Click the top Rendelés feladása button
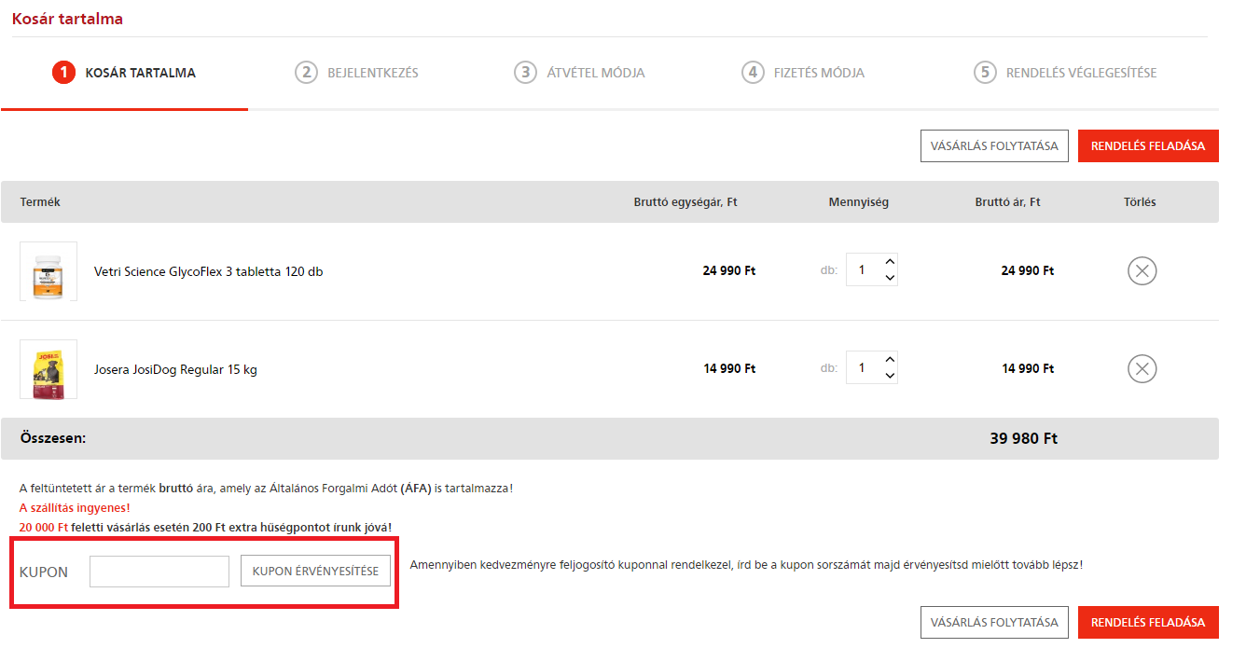The width and height of the screenshot is (1246, 648). pos(1148,145)
